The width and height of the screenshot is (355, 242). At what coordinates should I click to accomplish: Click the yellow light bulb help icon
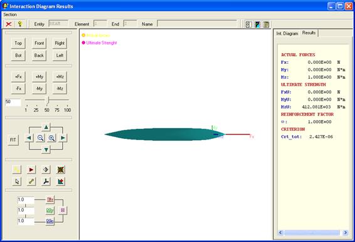coord(20,24)
